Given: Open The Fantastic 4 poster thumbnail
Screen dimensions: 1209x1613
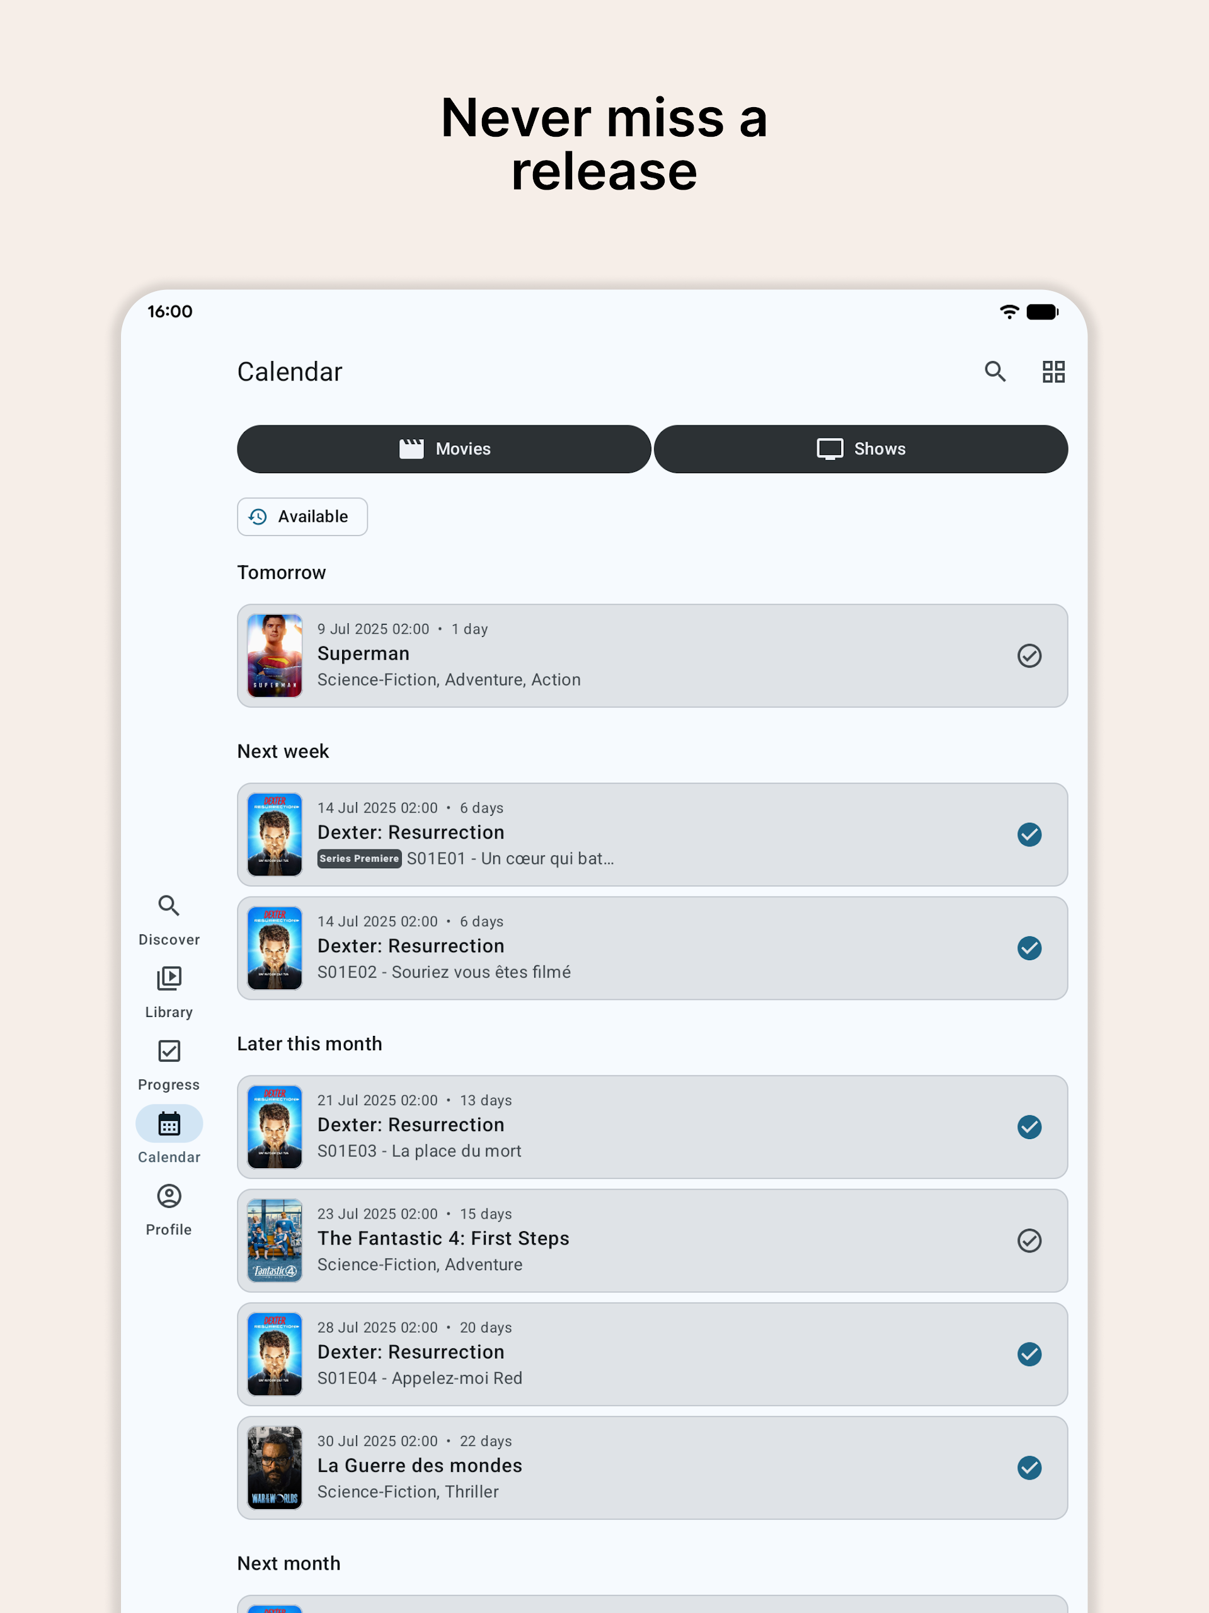Looking at the screenshot, I should pyautogui.click(x=275, y=1241).
